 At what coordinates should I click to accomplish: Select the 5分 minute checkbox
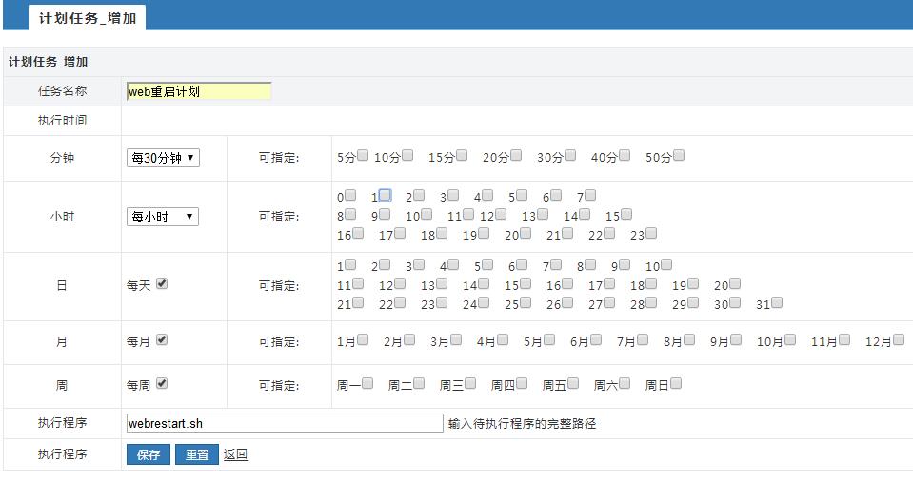tap(363, 156)
